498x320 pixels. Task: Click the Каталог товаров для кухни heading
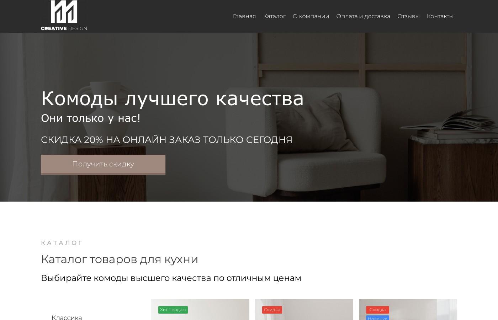[120, 259]
